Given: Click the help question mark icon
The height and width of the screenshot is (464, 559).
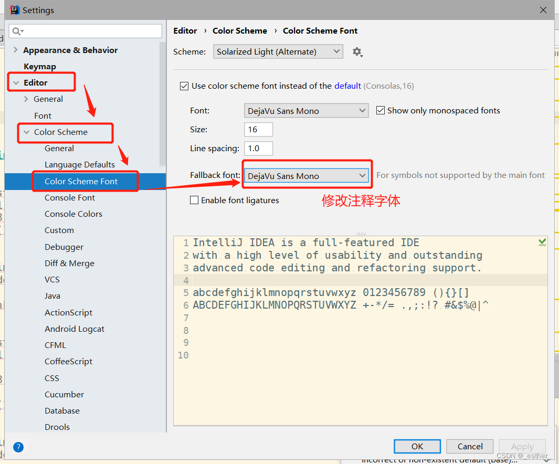Looking at the screenshot, I should (18, 447).
